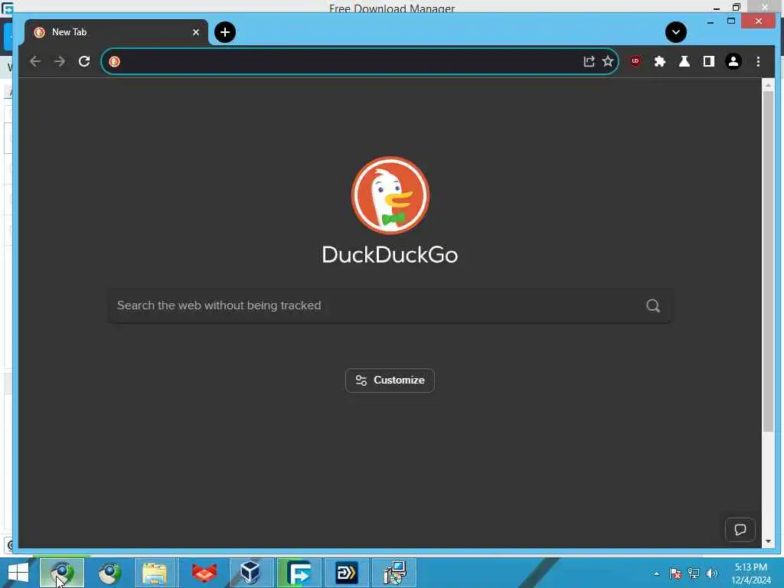This screenshot has width=784, height=588.
Task: Open the computer setup taskbar icon
Action: [394, 573]
